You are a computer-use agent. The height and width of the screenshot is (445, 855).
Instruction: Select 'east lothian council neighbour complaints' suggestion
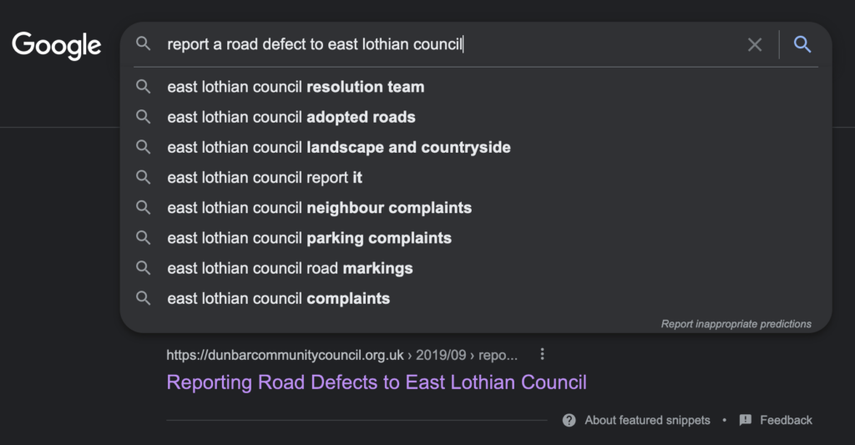[x=319, y=208]
